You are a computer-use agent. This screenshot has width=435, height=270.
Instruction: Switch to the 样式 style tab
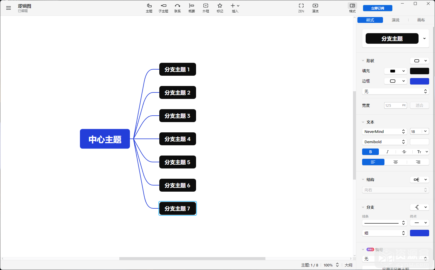coord(370,20)
